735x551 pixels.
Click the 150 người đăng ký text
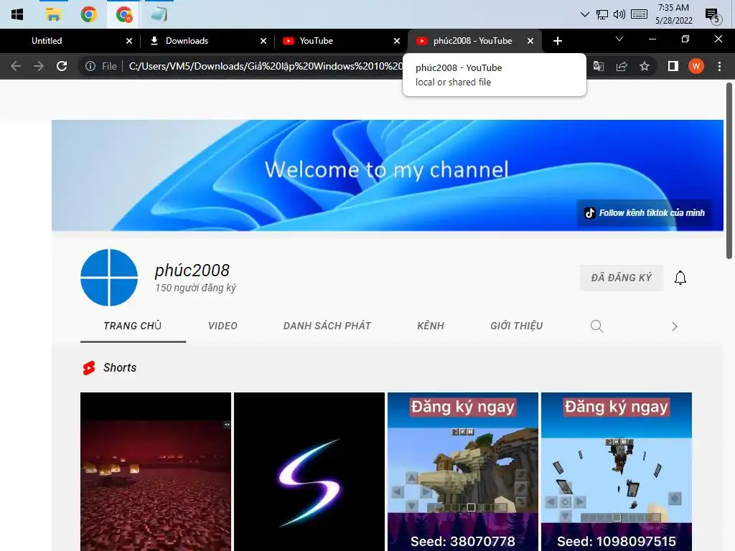pyautogui.click(x=195, y=288)
